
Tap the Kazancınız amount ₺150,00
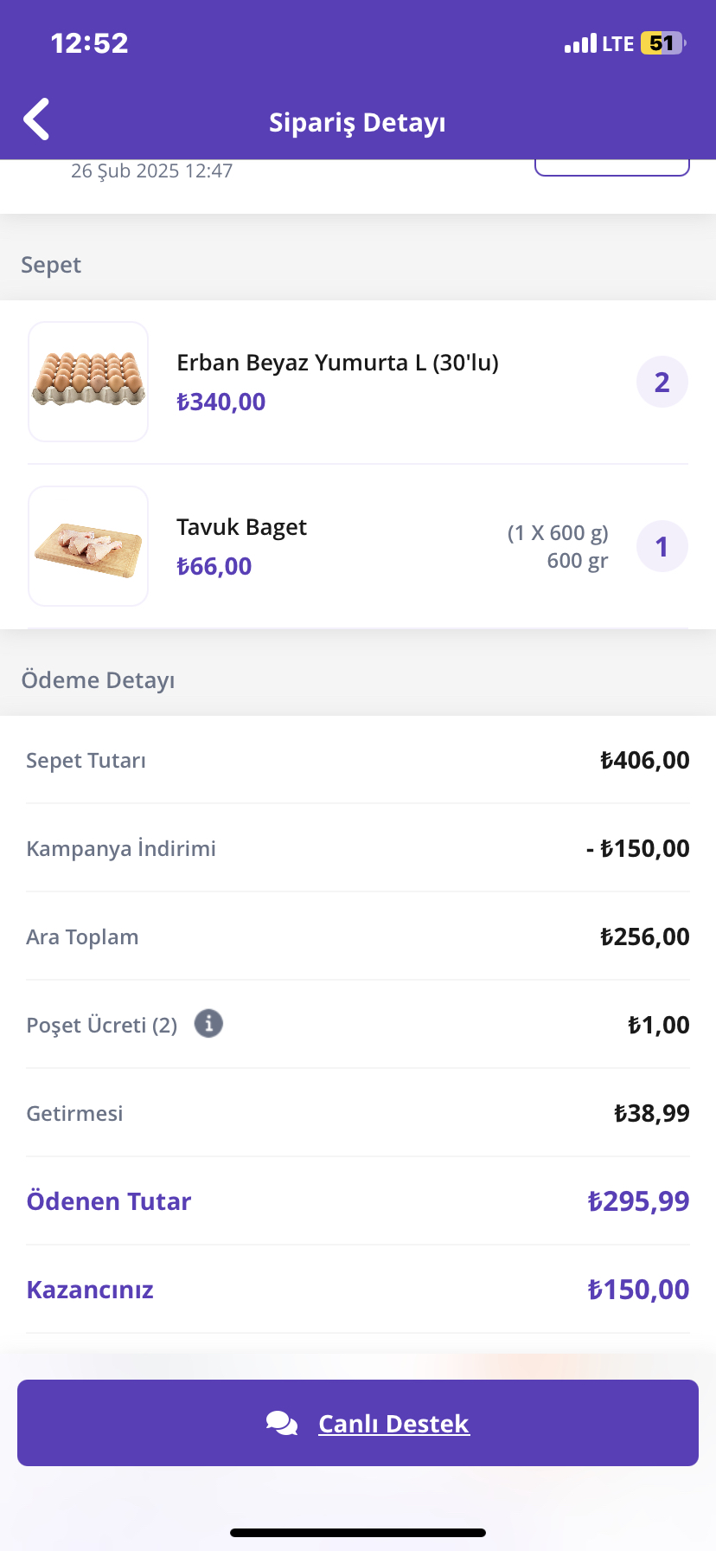tap(638, 1290)
